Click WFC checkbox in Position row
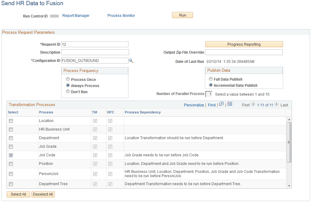 [x=110, y=164]
